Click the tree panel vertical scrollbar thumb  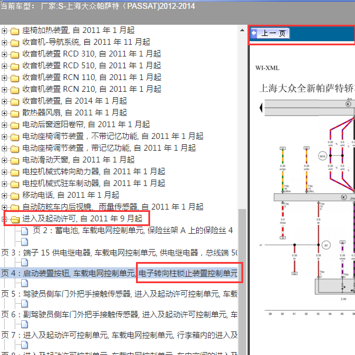[x=242, y=282]
